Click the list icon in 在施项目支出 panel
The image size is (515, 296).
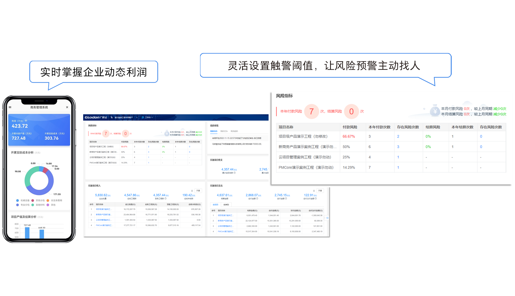[314, 191]
